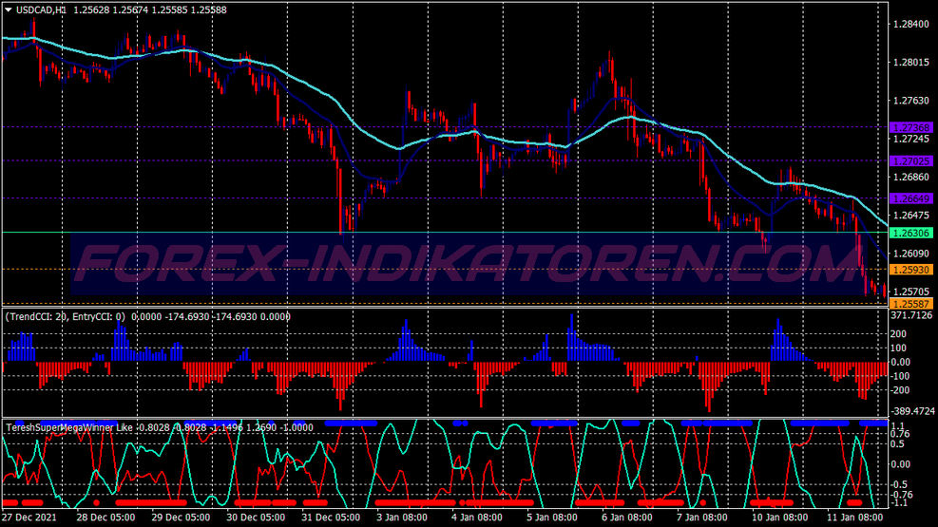Select the 1.26475 price scale value
Image resolution: width=938 pixels, height=527 pixels.
911,216
